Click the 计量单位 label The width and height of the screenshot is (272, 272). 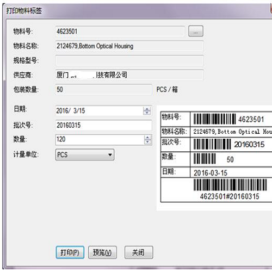pos(26,154)
